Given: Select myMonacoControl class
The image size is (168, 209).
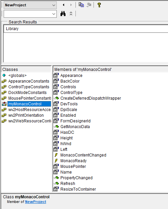Looking at the screenshot, I should (x=29, y=104).
